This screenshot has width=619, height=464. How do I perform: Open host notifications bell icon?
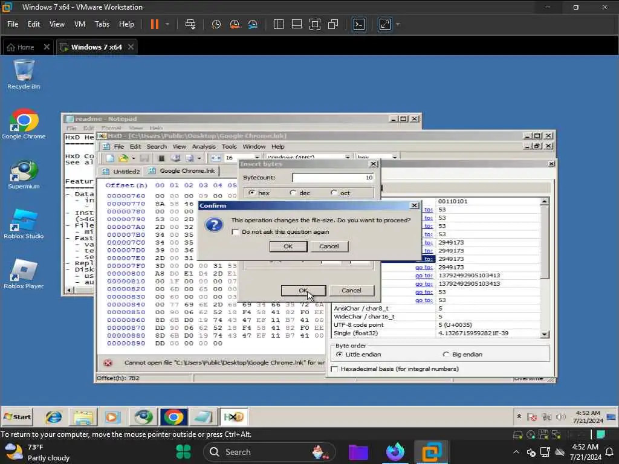(x=609, y=452)
